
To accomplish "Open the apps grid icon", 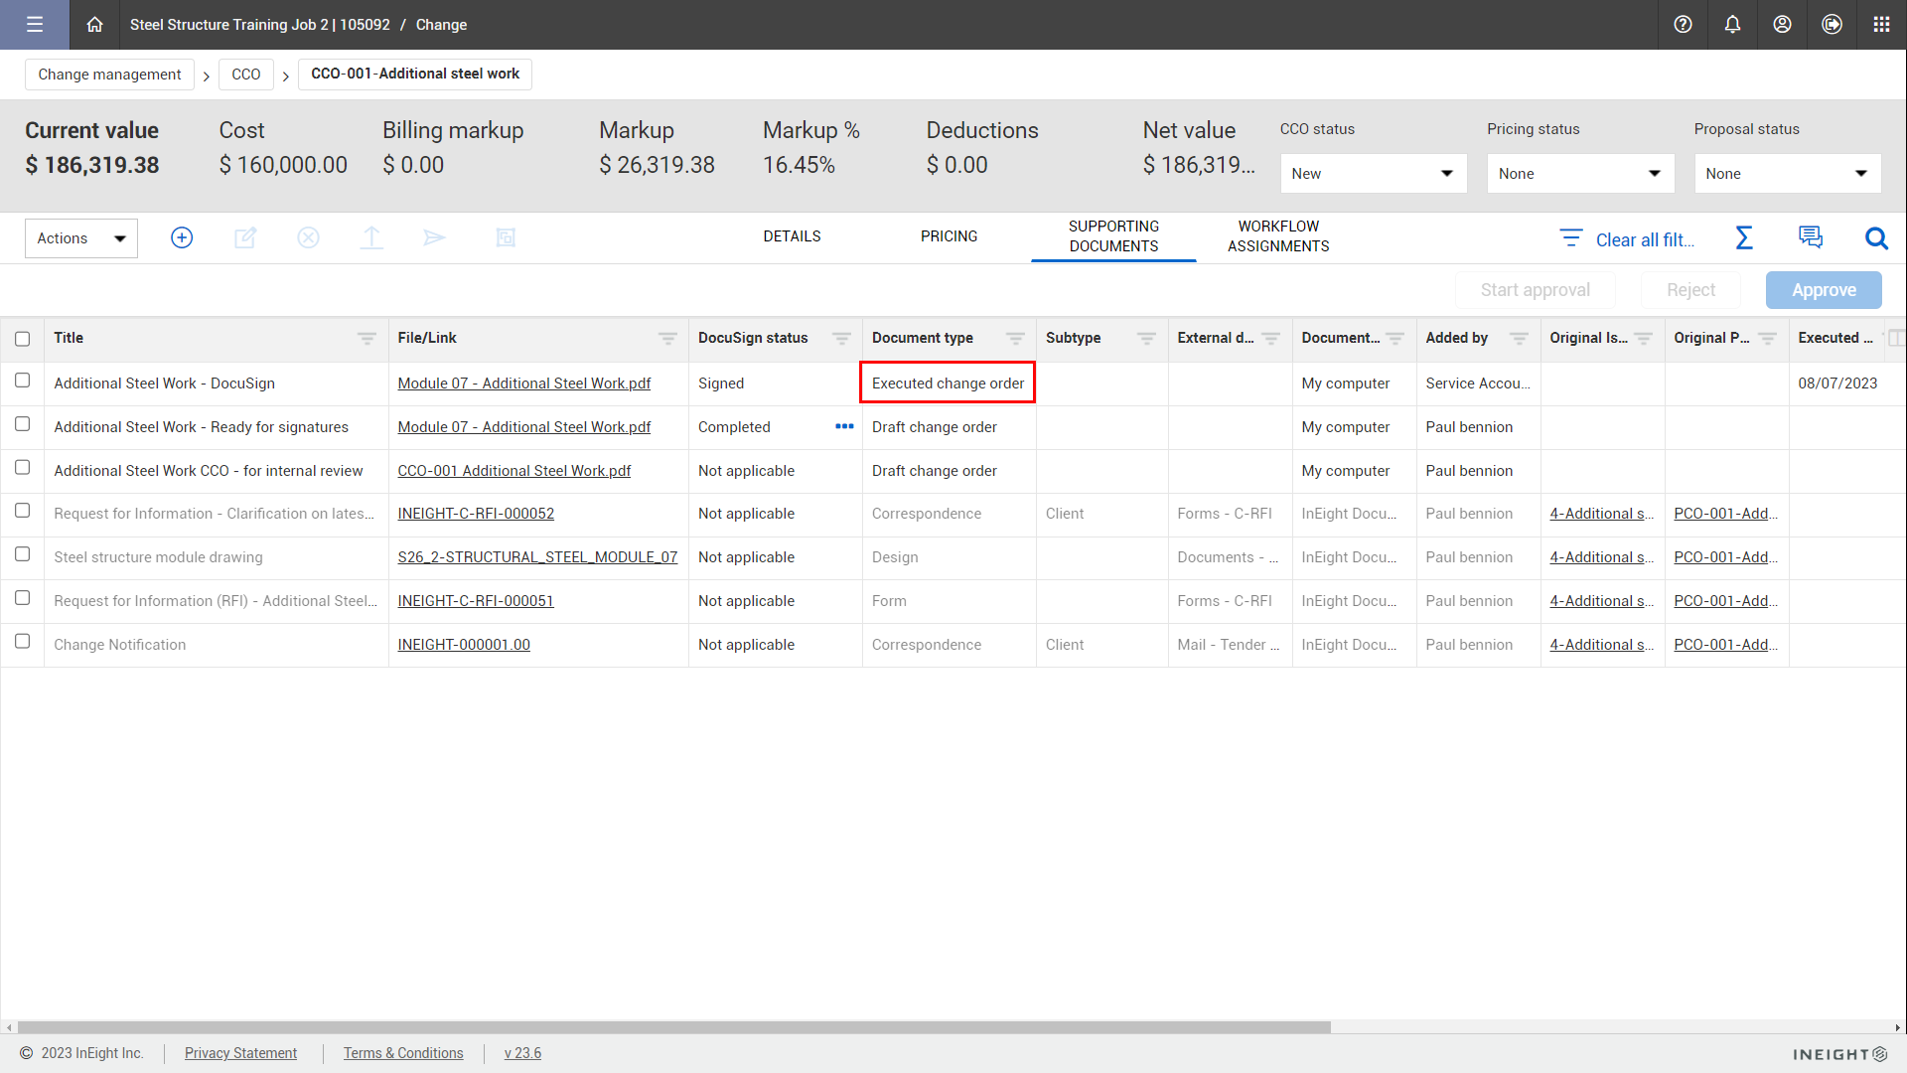I will 1881,25.
